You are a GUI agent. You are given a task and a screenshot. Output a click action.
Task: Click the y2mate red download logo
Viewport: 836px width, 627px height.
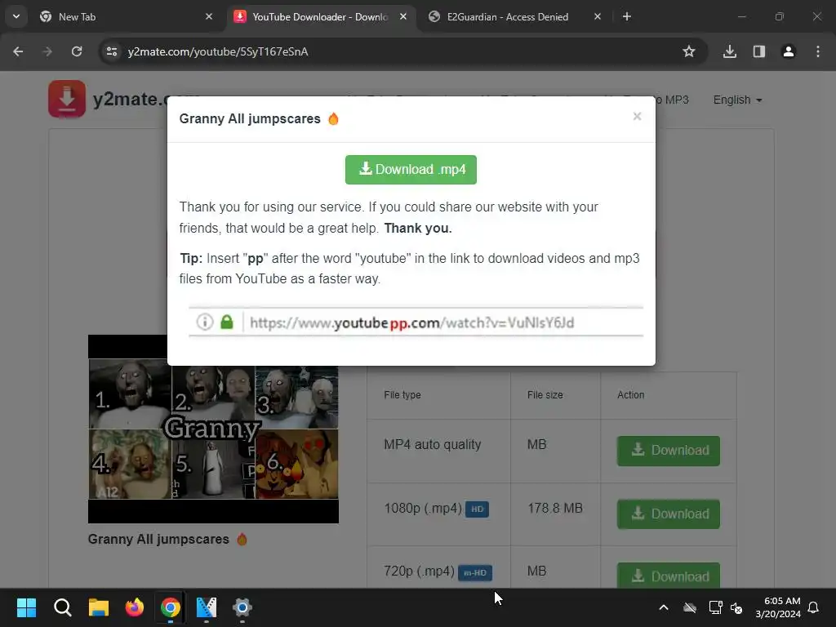coord(67,99)
